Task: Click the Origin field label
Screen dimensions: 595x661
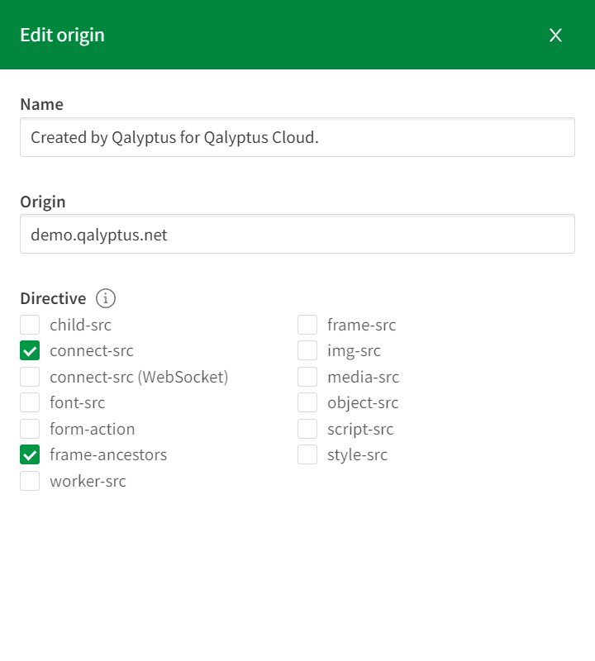Action: (41, 201)
